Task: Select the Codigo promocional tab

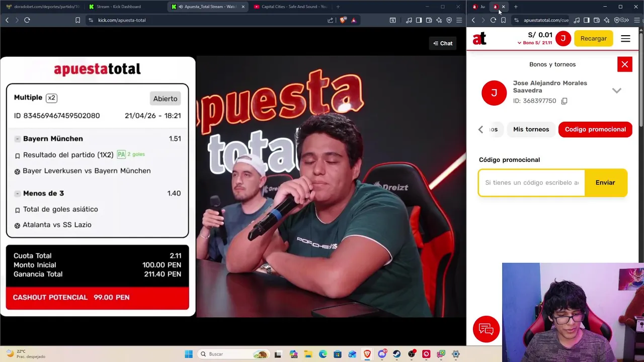Action: pyautogui.click(x=595, y=129)
